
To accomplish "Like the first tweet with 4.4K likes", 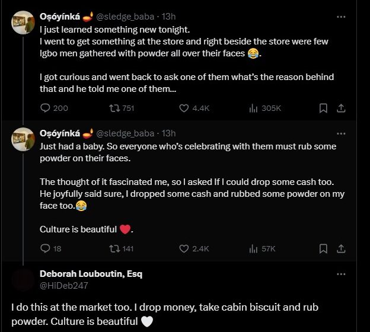I will 184,108.
